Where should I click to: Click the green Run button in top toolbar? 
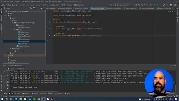(133, 5)
